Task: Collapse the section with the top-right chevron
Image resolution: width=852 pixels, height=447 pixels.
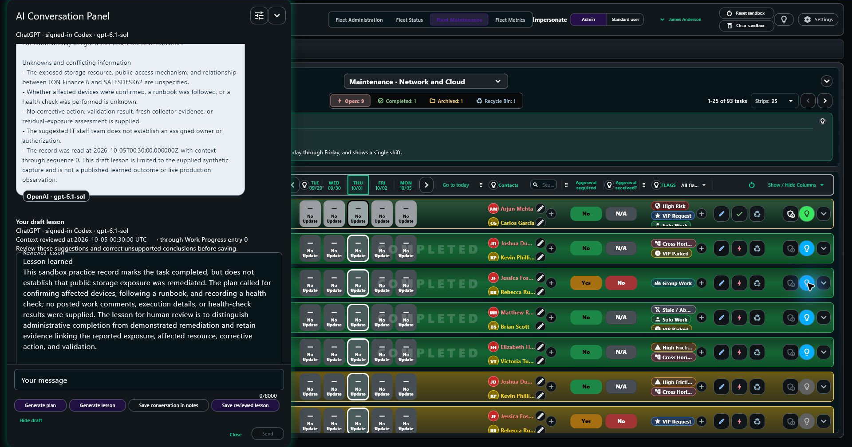Action: click(826, 81)
